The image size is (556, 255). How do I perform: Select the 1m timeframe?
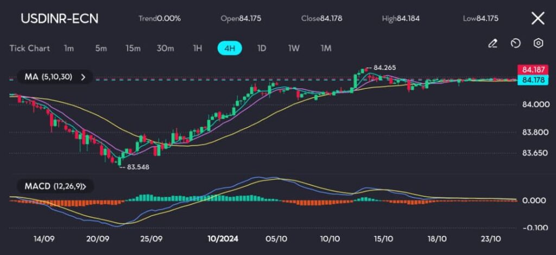69,48
